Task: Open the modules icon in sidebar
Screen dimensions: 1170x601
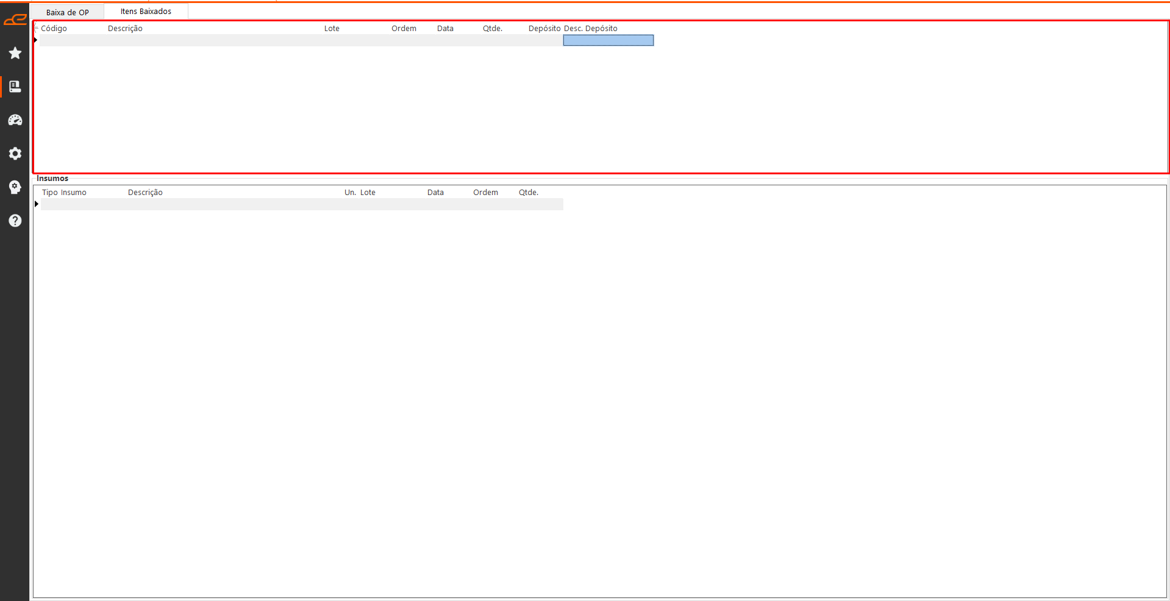Action: coord(15,87)
